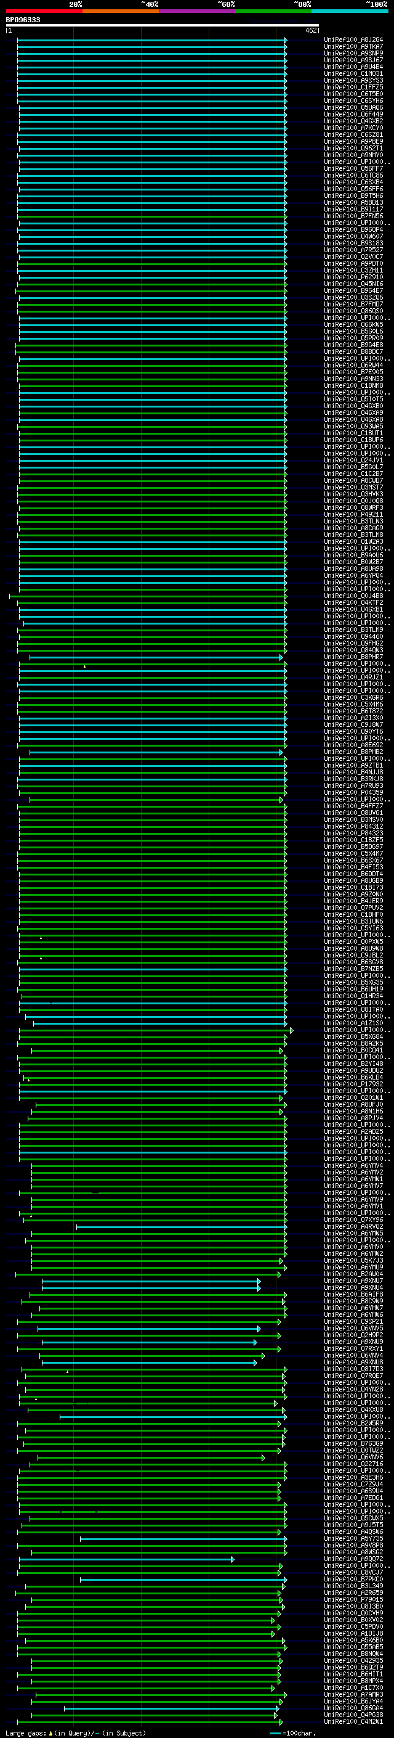
Task: Open hit UniRef100_A9SNP9
Action: pos(353,53)
